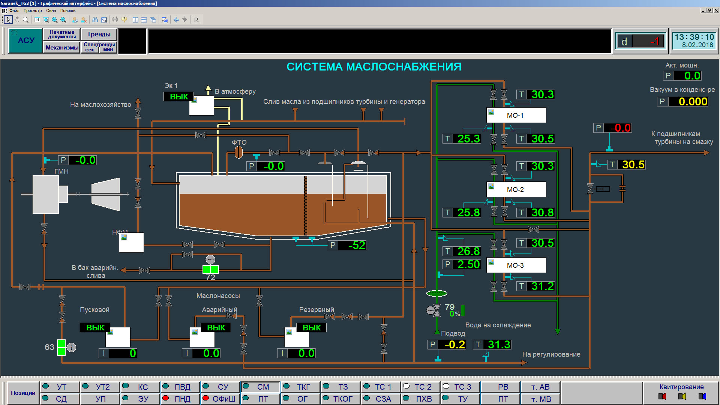Click the 1:1 actual size icon

click(37, 19)
